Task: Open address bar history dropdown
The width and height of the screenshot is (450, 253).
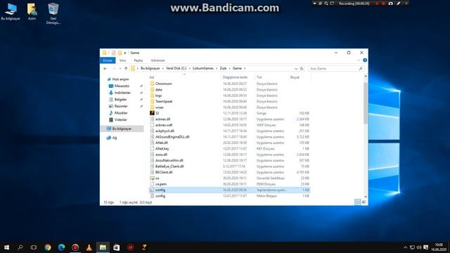Action: [296, 69]
